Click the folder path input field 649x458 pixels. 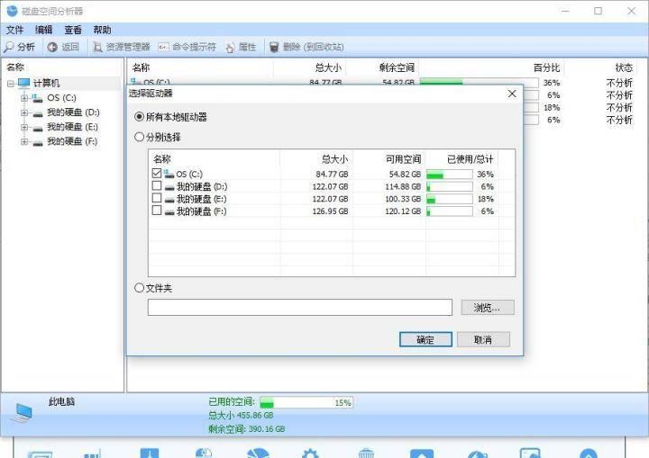(299, 308)
